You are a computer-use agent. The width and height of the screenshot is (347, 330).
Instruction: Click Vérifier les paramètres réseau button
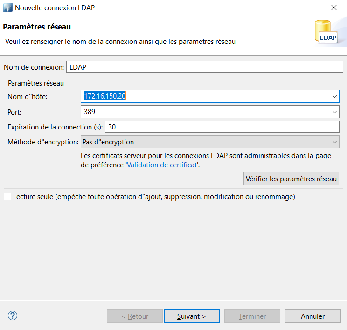point(291,179)
